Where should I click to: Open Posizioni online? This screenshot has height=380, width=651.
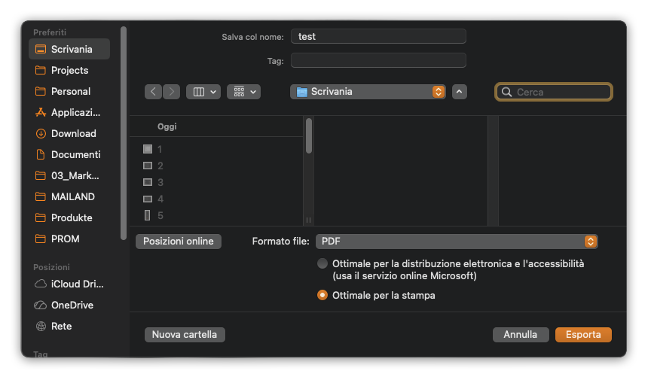[179, 242]
